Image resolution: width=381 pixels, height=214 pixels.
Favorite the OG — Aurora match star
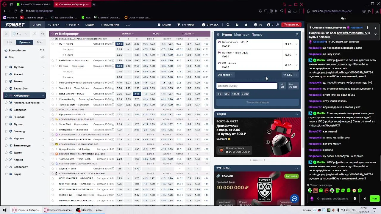point(53,44)
